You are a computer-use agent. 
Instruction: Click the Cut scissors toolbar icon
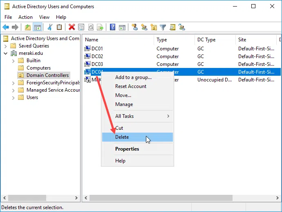click(x=50, y=27)
